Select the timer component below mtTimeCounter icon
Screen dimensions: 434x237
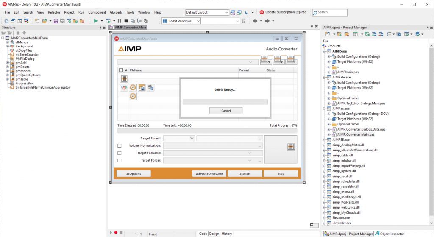[133, 96]
